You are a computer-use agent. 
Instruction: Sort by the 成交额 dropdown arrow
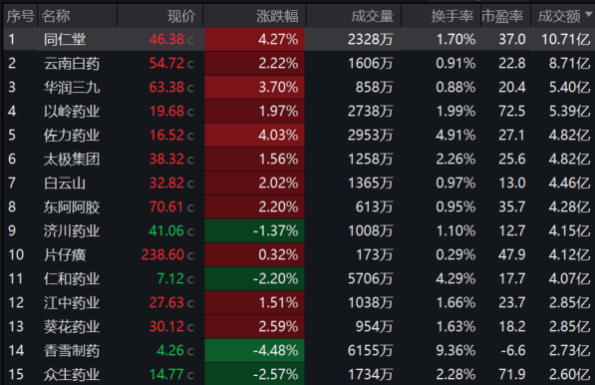point(589,14)
